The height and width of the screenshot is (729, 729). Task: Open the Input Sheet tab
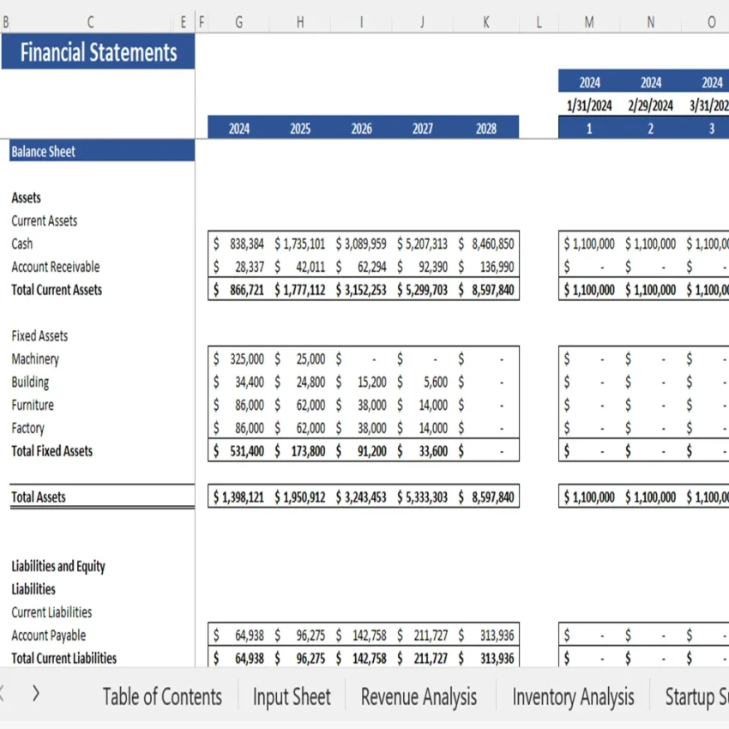point(292,696)
